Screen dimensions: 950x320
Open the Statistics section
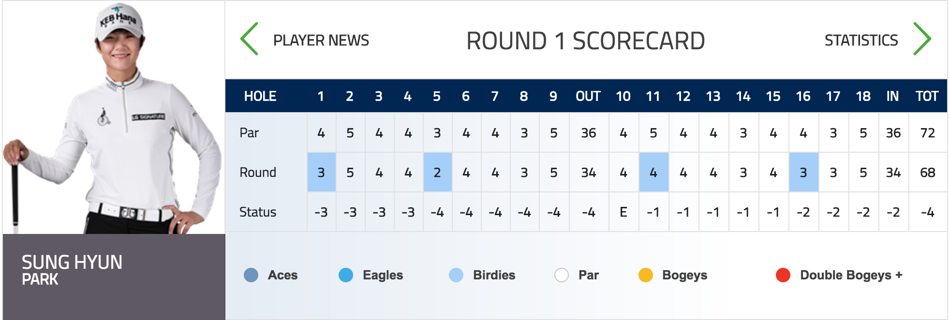pos(861,40)
